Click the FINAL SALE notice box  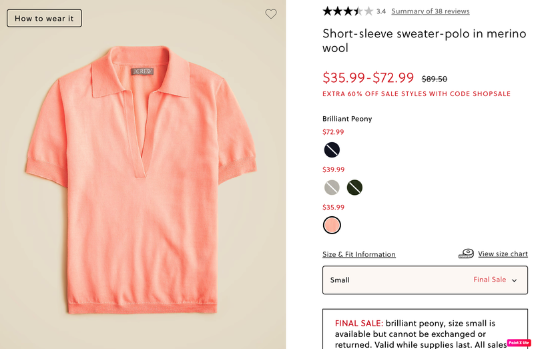(x=425, y=329)
